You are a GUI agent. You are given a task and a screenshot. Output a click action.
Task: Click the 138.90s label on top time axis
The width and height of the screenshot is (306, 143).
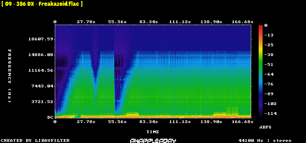(211, 22)
